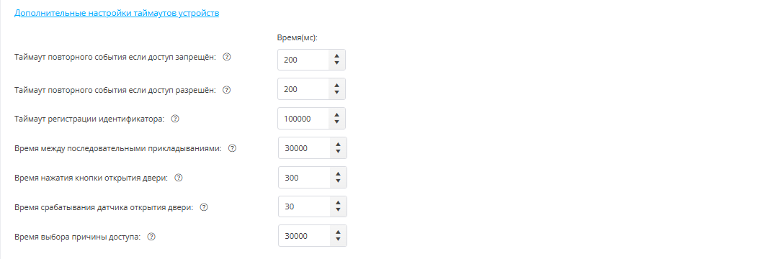Viewport: 773px width, 259px height.
Task: Increase access denied repeat event timeout value
Action: (336, 56)
